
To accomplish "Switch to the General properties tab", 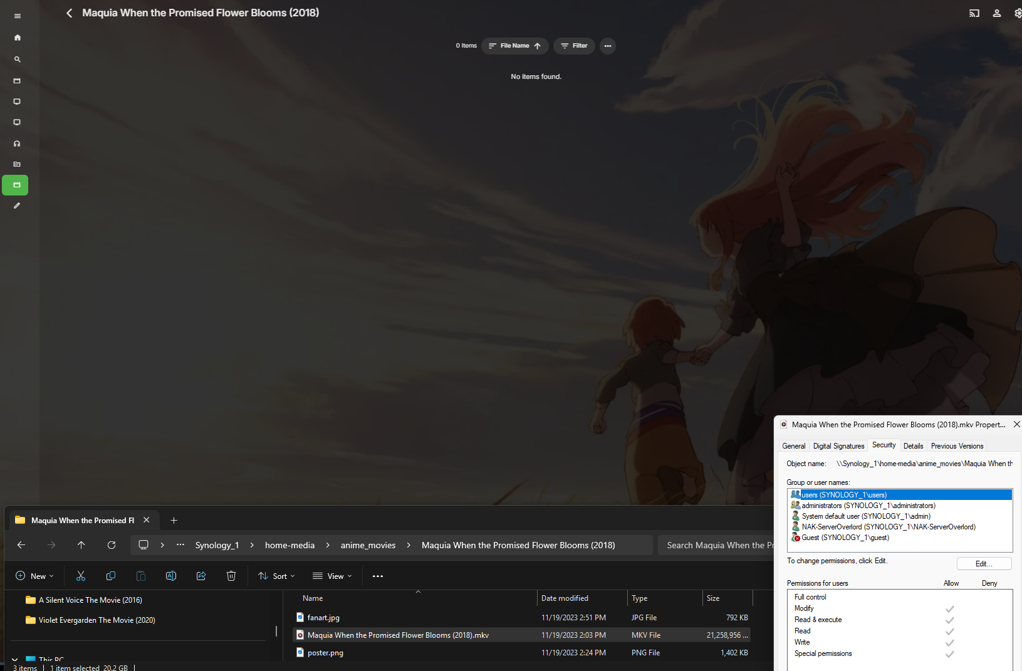I will (793, 446).
